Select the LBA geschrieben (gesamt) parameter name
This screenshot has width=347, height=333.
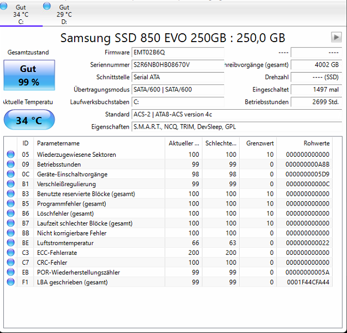coord(72,282)
